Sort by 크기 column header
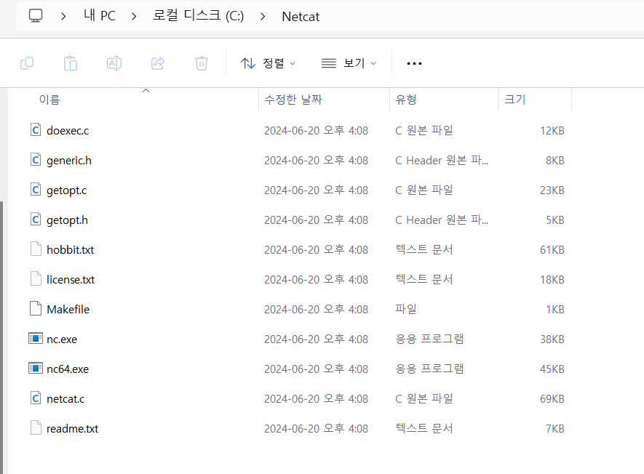Viewport: 644px width, 474px height. click(515, 100)
